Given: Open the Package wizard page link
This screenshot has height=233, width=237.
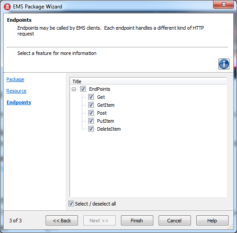Looking at the screenshot, I should click(x=15, y=79).
